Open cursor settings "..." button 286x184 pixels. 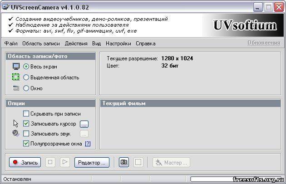tap(84, 124)
